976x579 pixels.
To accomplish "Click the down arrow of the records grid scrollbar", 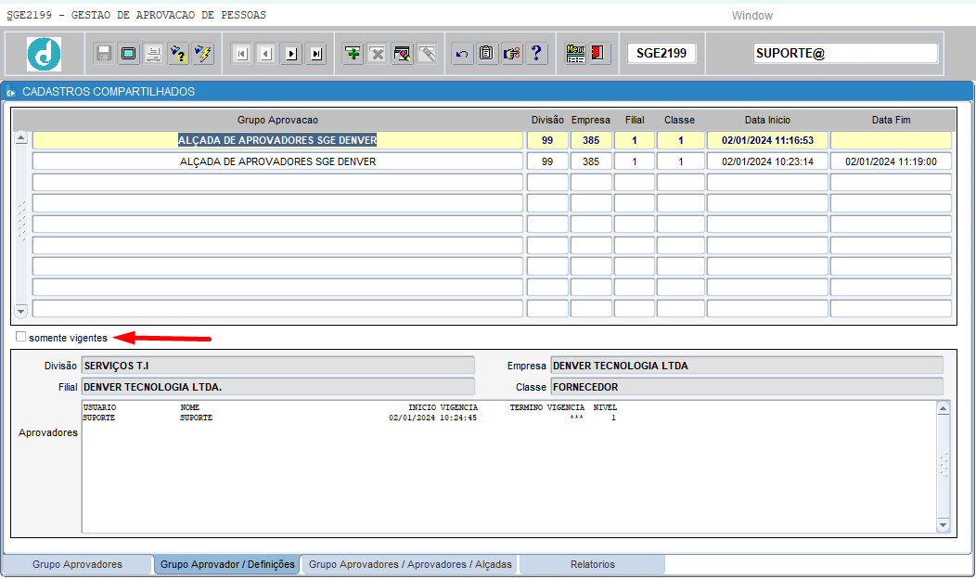I will (21, 311).
